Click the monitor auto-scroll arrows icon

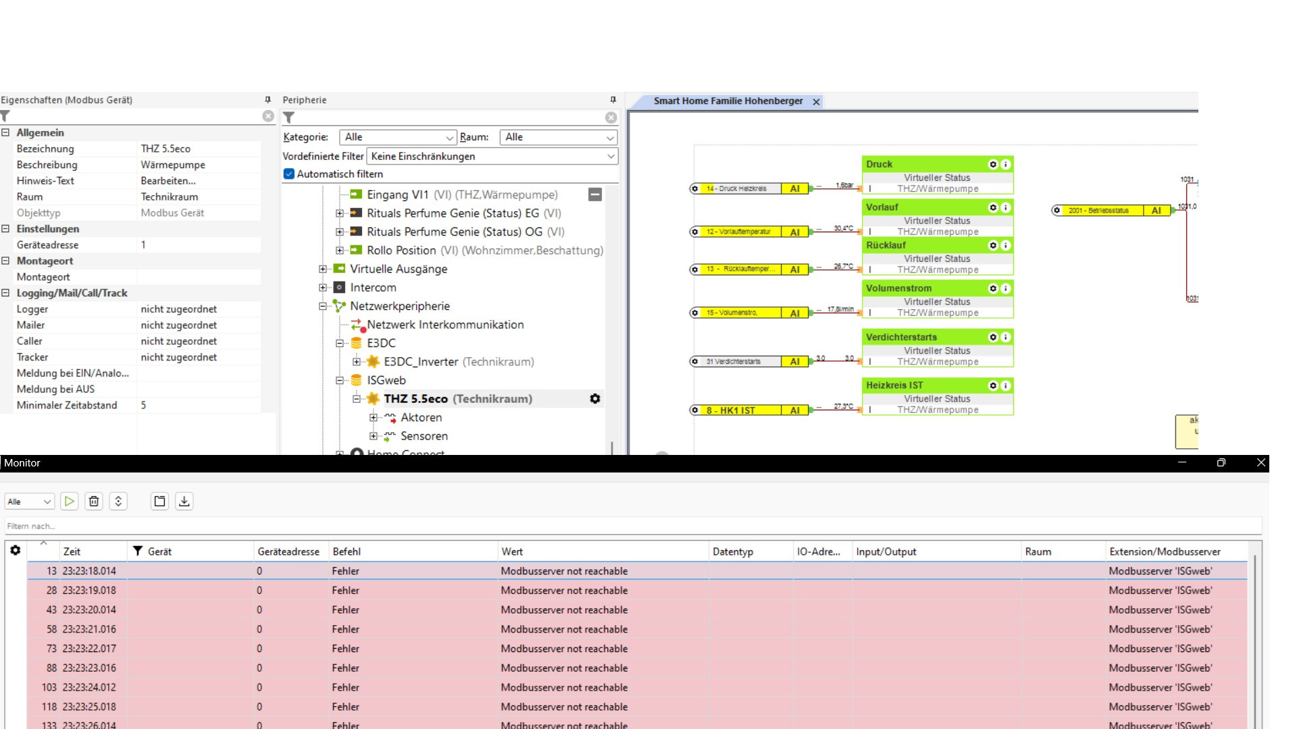pyautogui.click(x=118, y=501)
